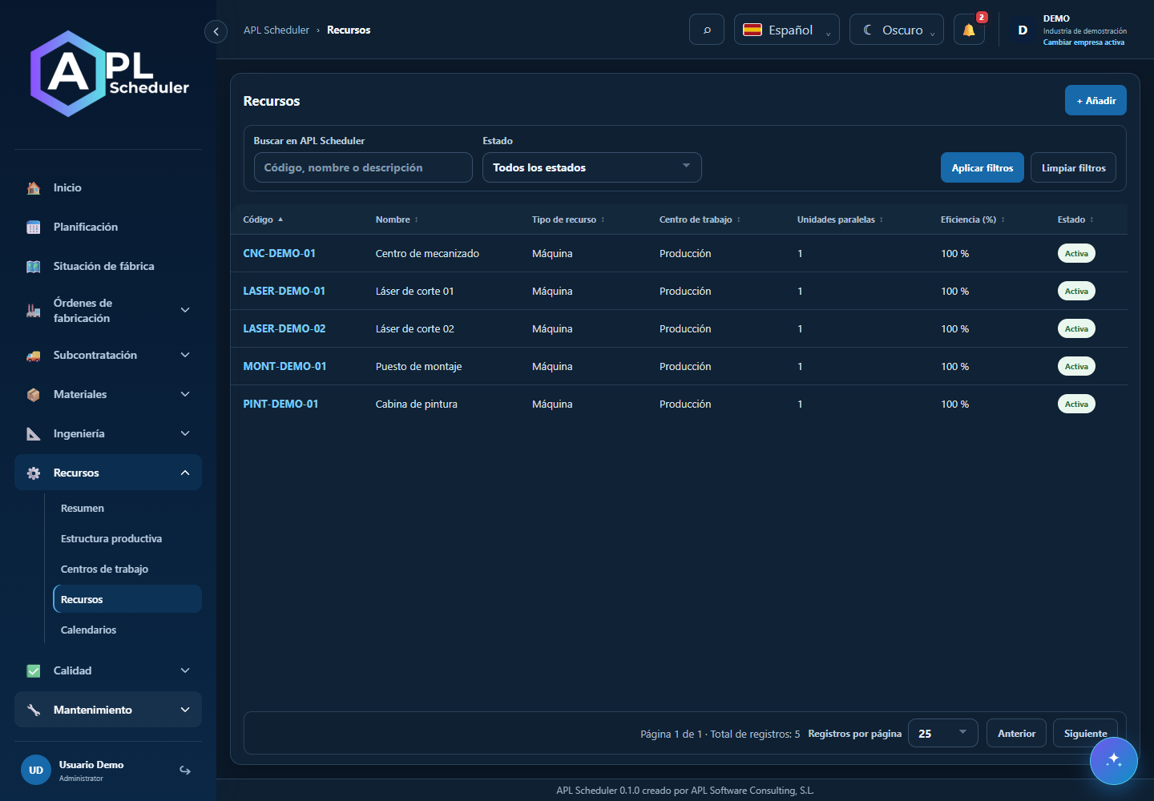Click the Añadir button
Viewport: 1154px width, 801px height.
click(1095, 100)
